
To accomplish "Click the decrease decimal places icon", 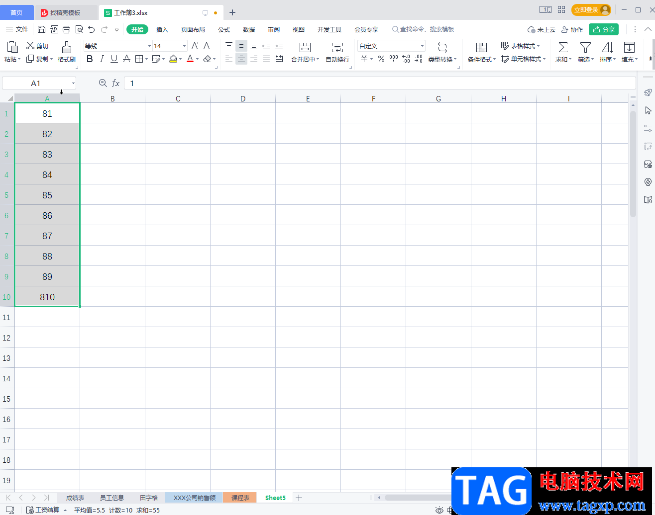I will 419,59.
